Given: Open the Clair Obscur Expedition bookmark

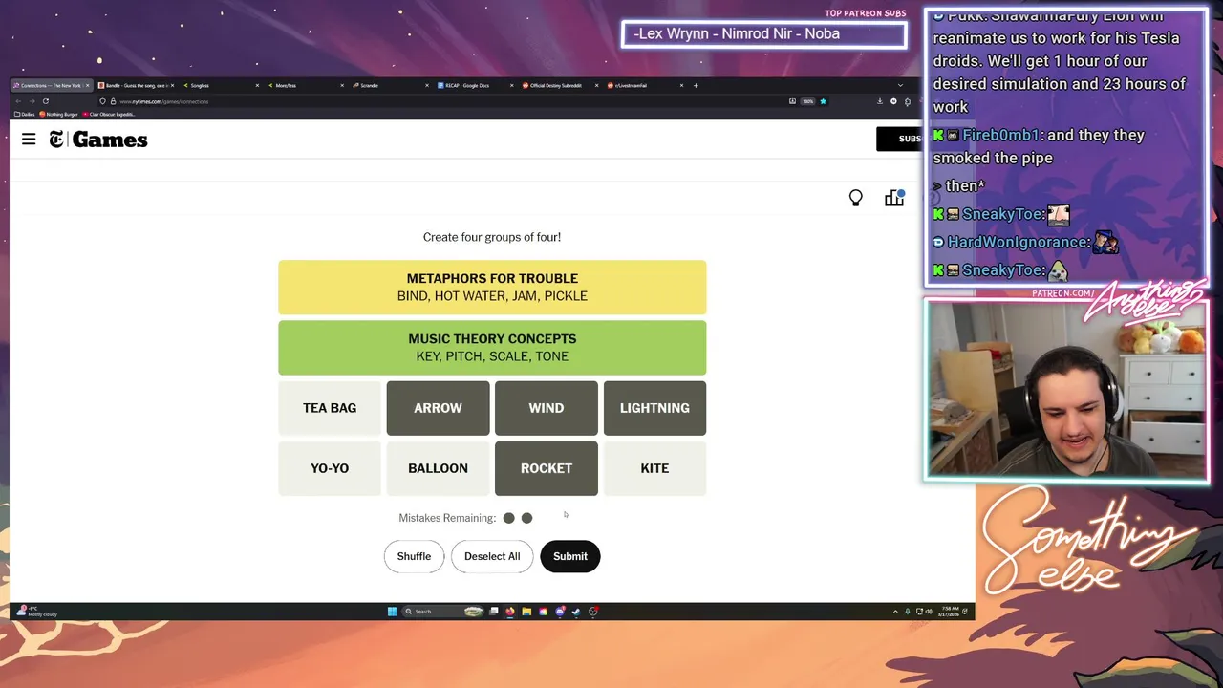Looking at the screenshot, I should click(108, 114).
